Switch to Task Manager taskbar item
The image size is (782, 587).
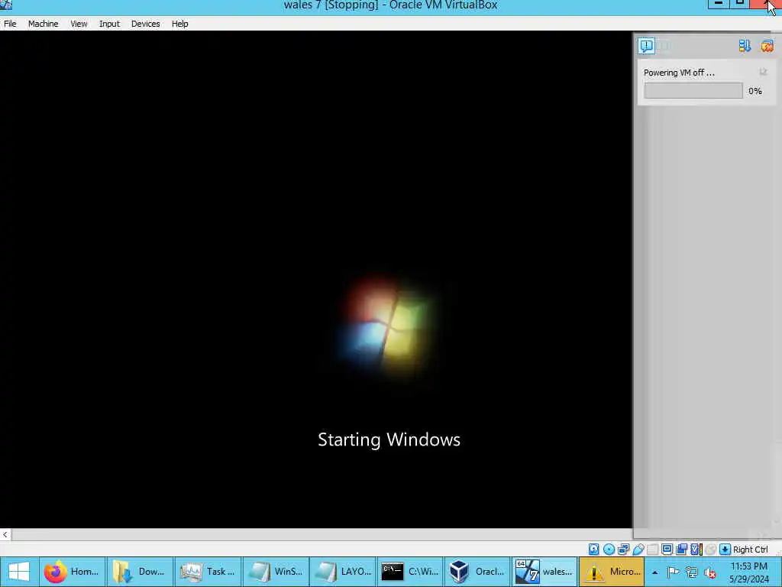click(x=208, y=572)
